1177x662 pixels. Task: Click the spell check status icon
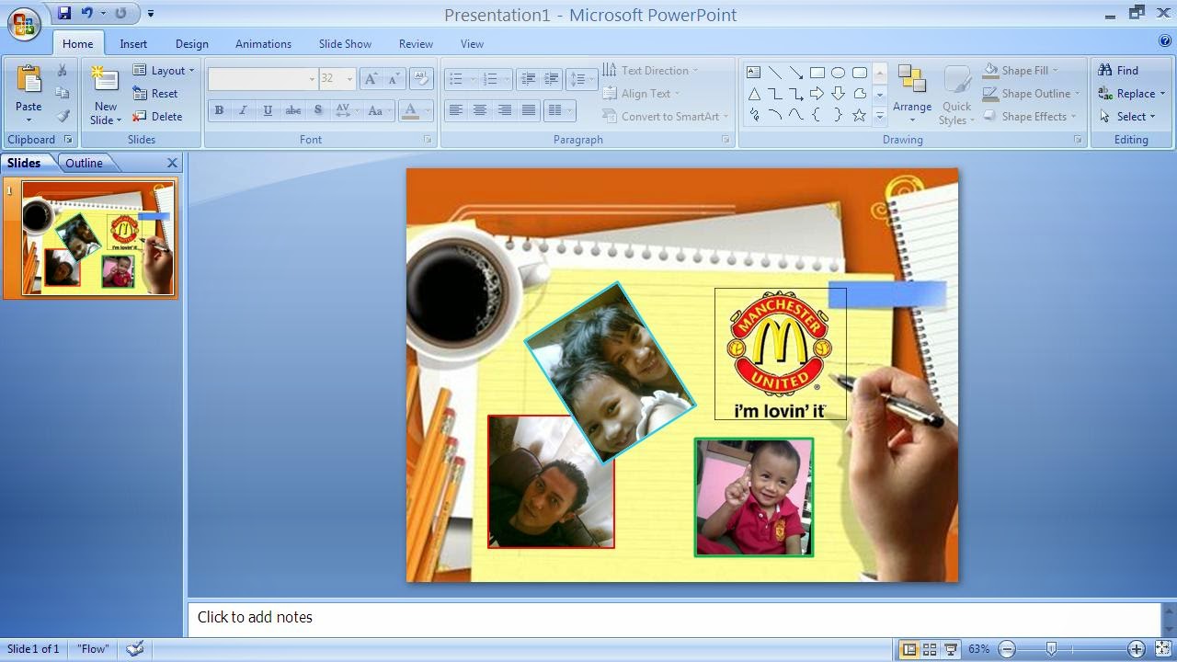pos(135,648)
